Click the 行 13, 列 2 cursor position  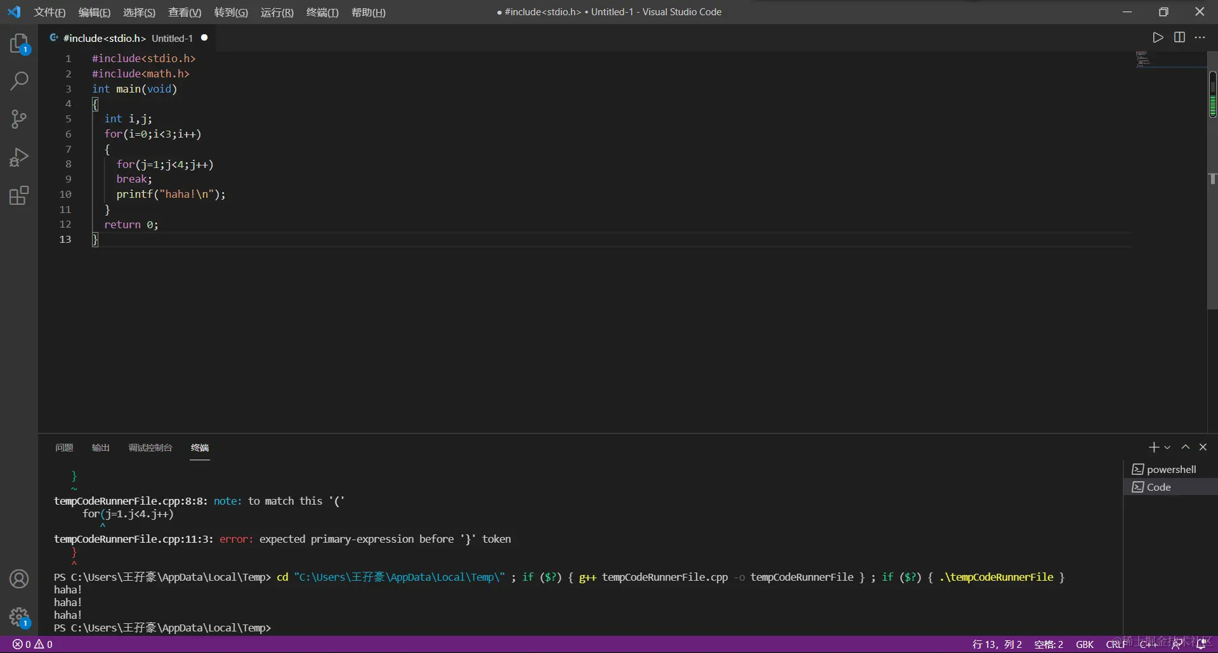pyautogui.click(x=997, y=644)
